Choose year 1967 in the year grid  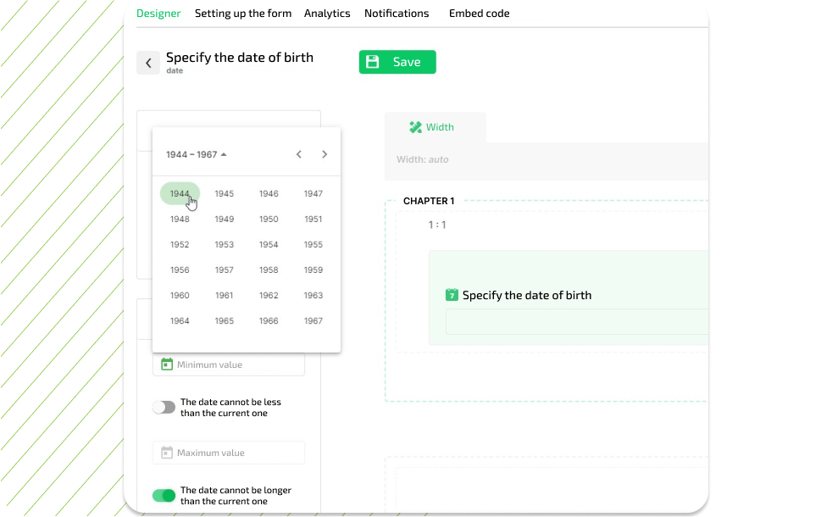point(313,321)
